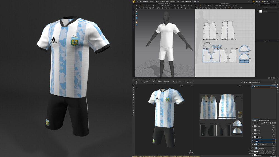Image resolution: width=279 pixels, height=157 pixels.
Task: Select the Eraser tool in left toolbar
Action: point(133,87)
